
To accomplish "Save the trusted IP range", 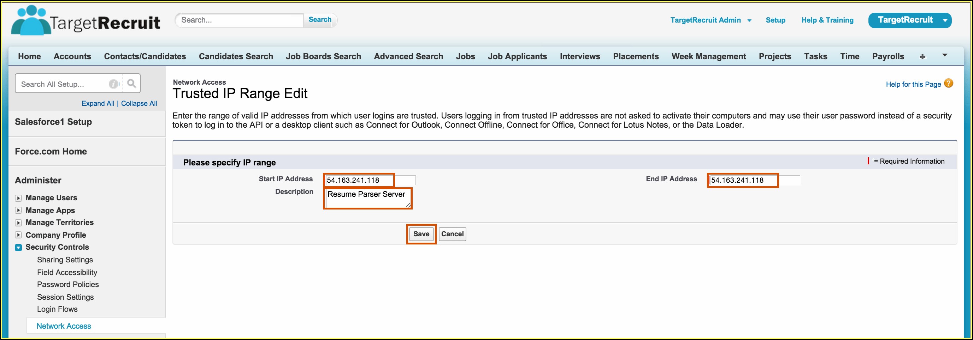I will click(421, 234).
